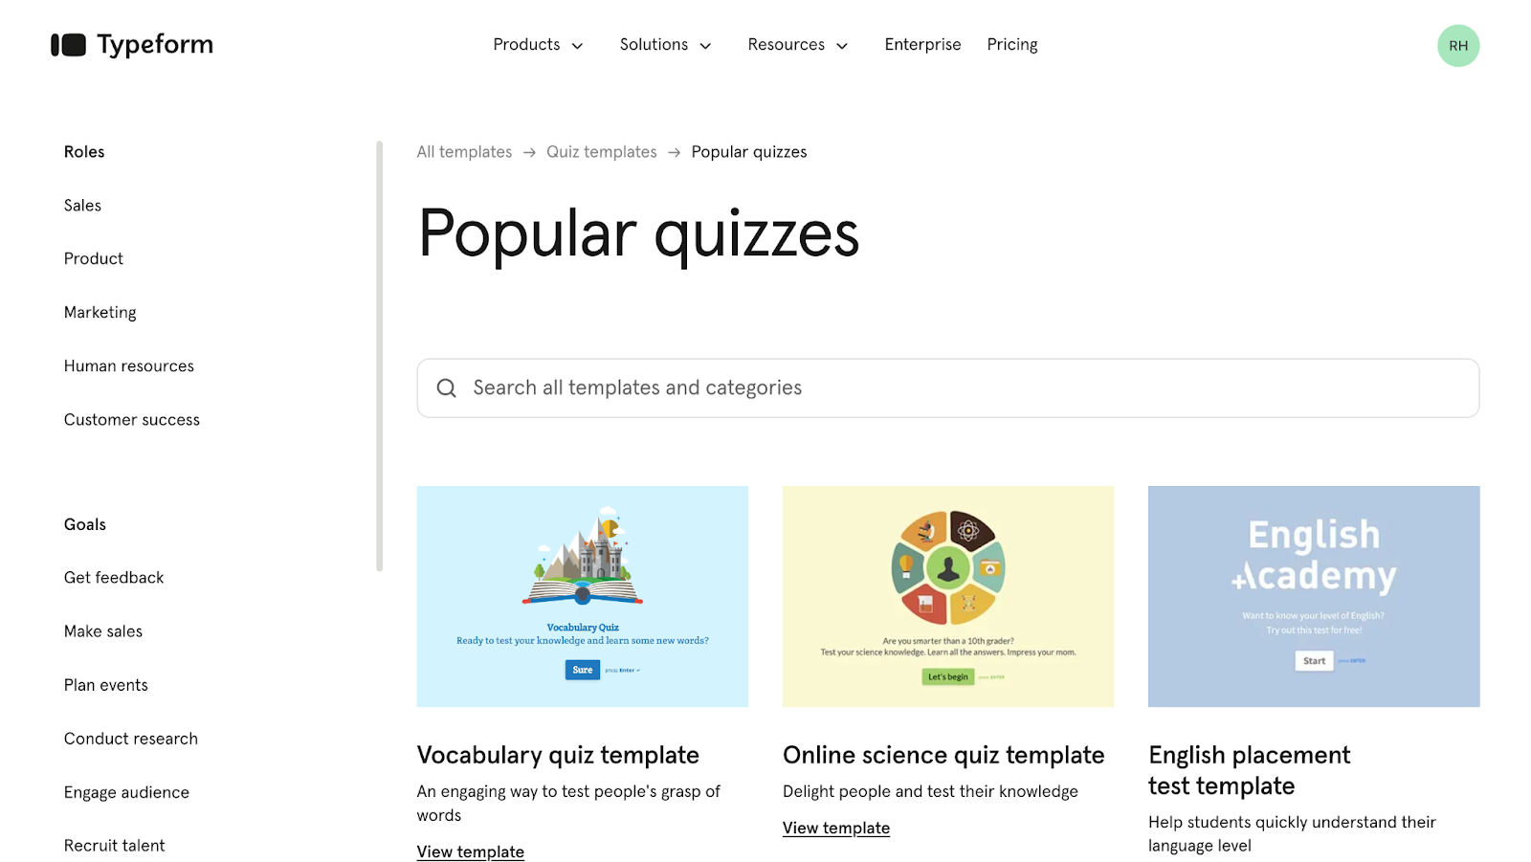Open the RH user avatar menu

1458,46
